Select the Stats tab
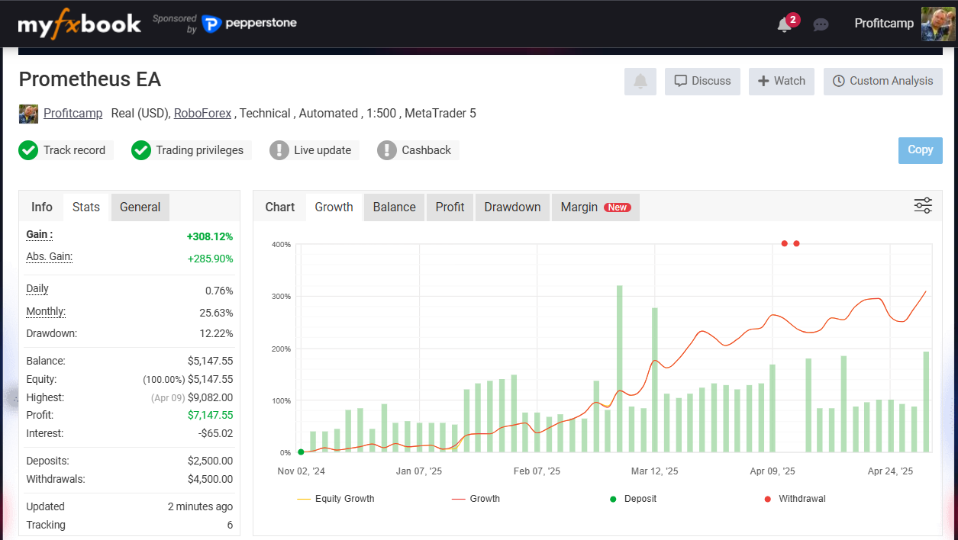This screenshot has width=958, height=540. click(x=86, y=207)
